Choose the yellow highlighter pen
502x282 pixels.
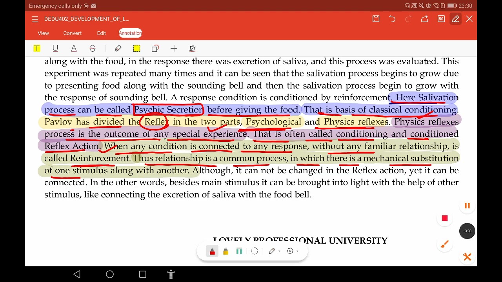point(226,251)
